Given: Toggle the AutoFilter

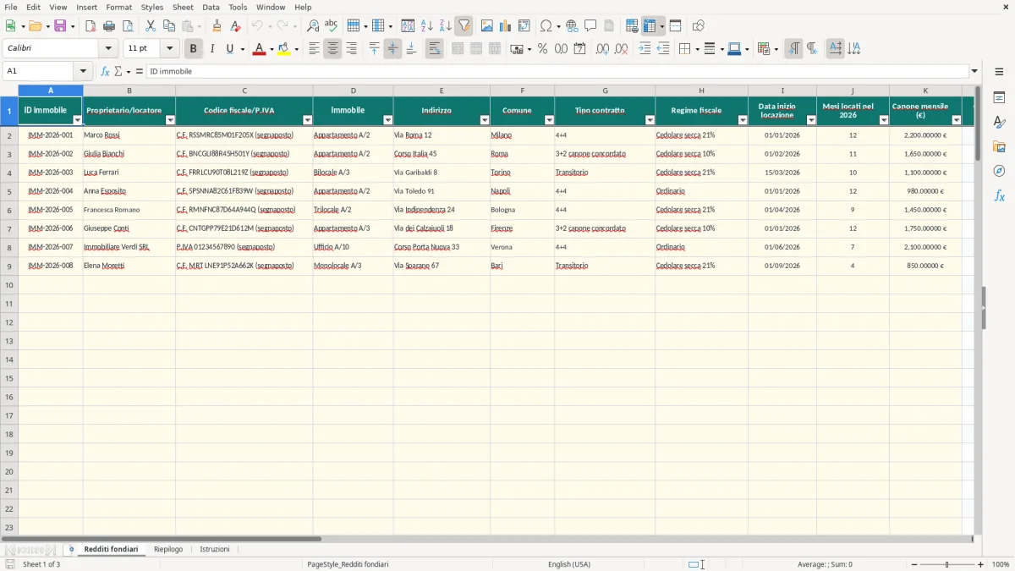Looking at the screenshot, I should click(464, 26).
